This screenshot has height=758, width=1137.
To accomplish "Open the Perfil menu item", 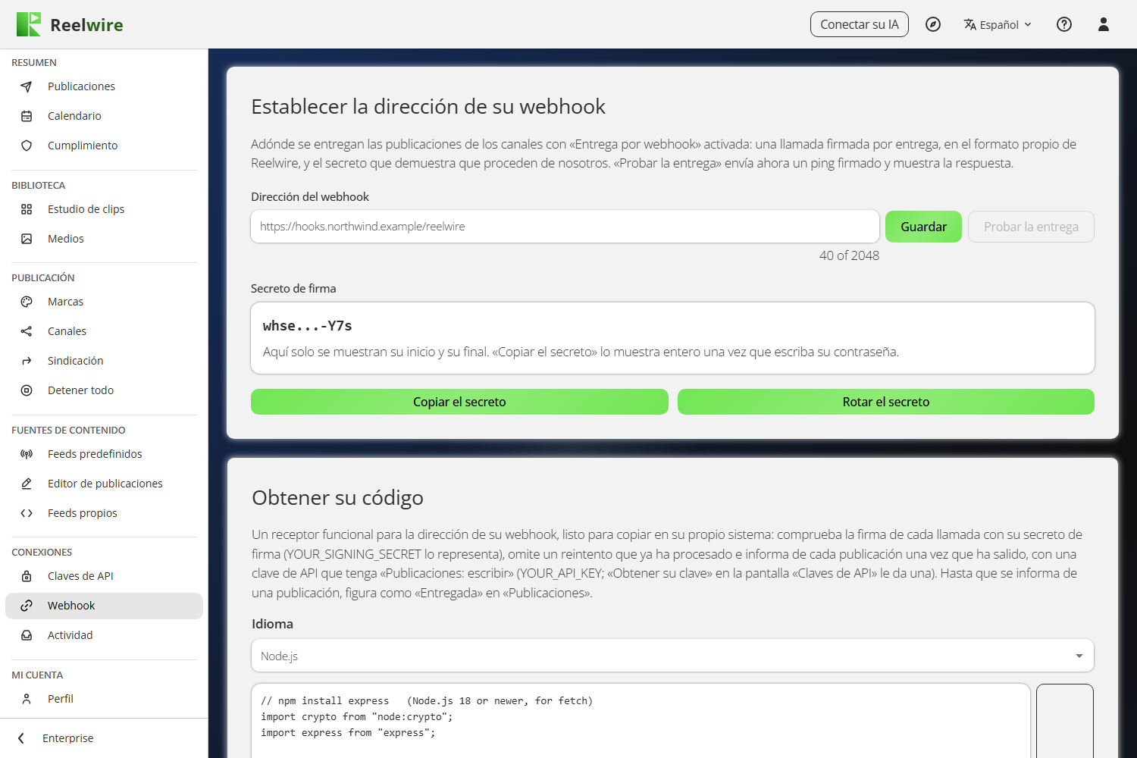I will pos(104,699).
